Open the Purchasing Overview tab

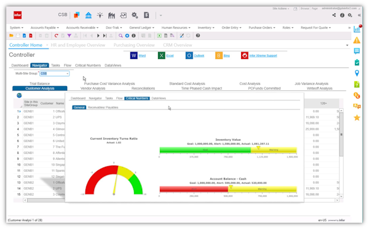[x=134, y=45]
